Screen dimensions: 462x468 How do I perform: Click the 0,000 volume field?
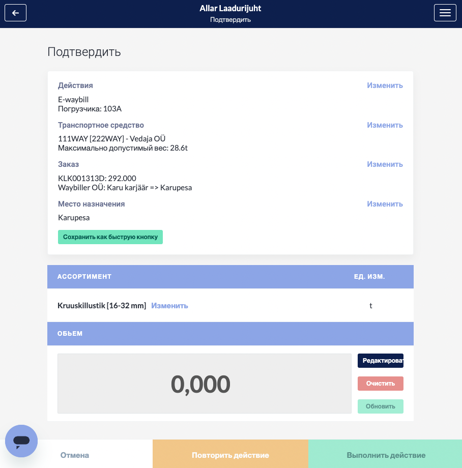coord(205,384)
